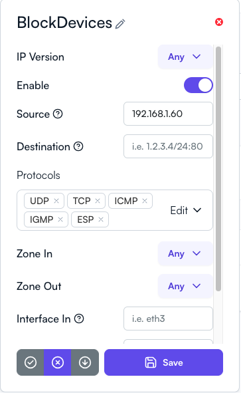Image resolution: width=241 pixels, height=393 pixels.
Task: Click the vertical scrollbar thumb
Action: pos(218,169)
